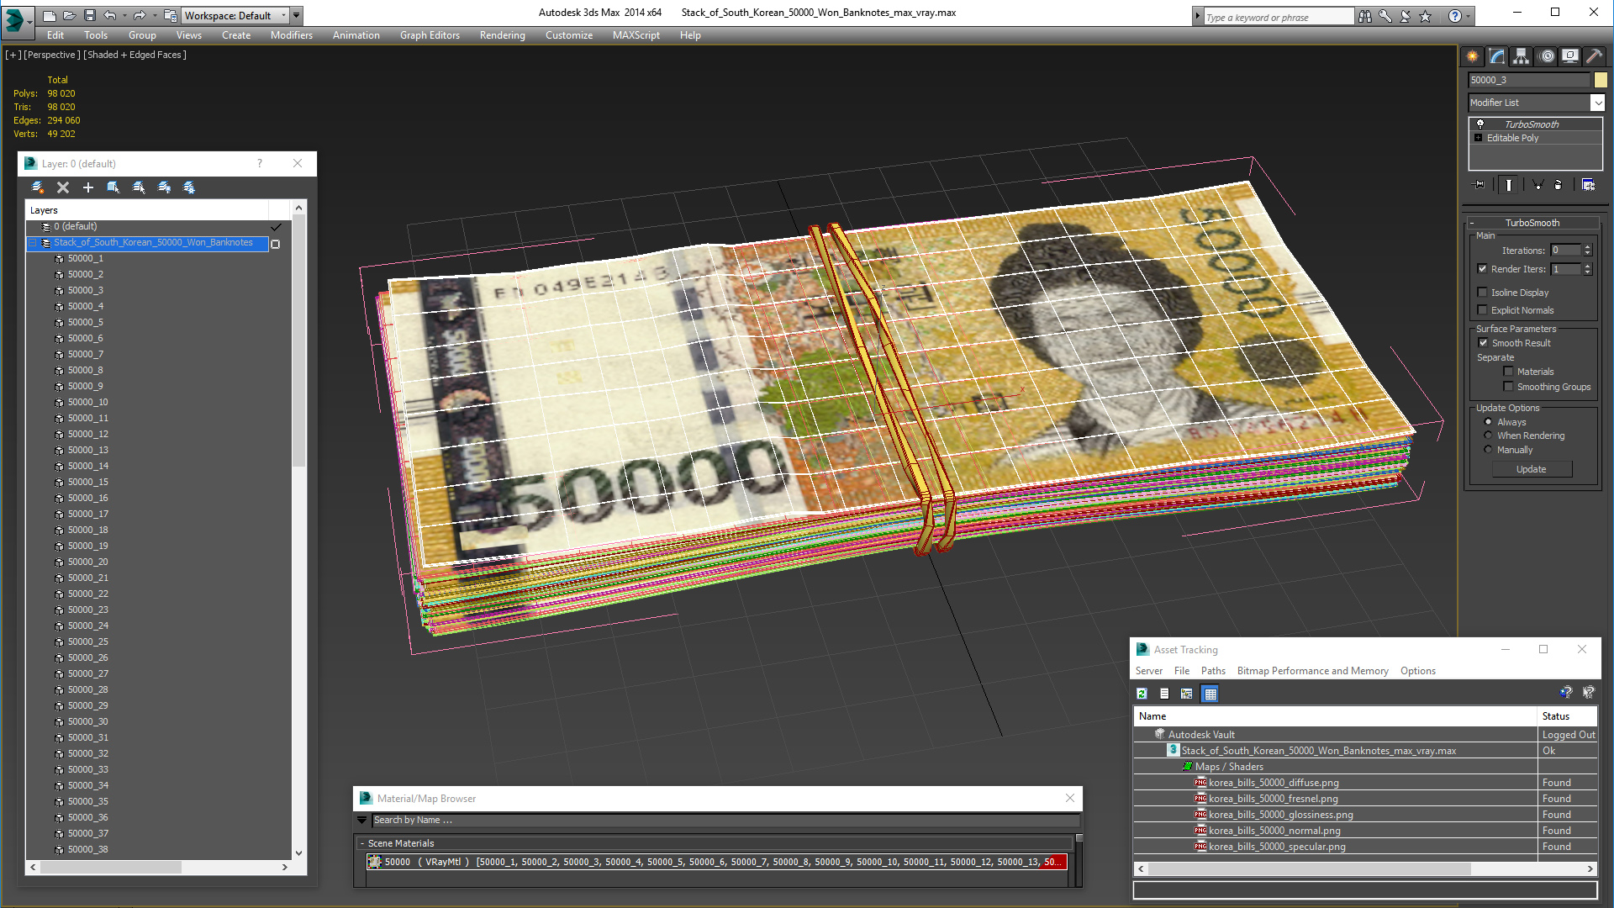Screen dimensions: 1614x908
Task: Select Always update option
Action: 1488,422
